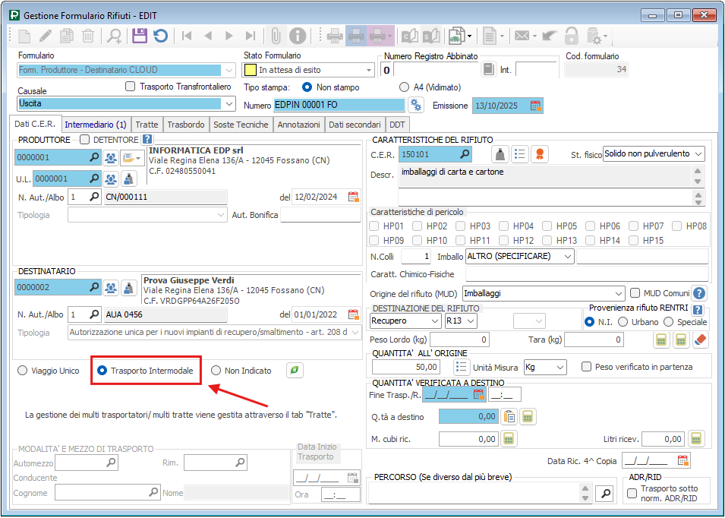The image size is (725, 518).
Task: Open the Annotazioni tab
Action: (x=298, y=125)
